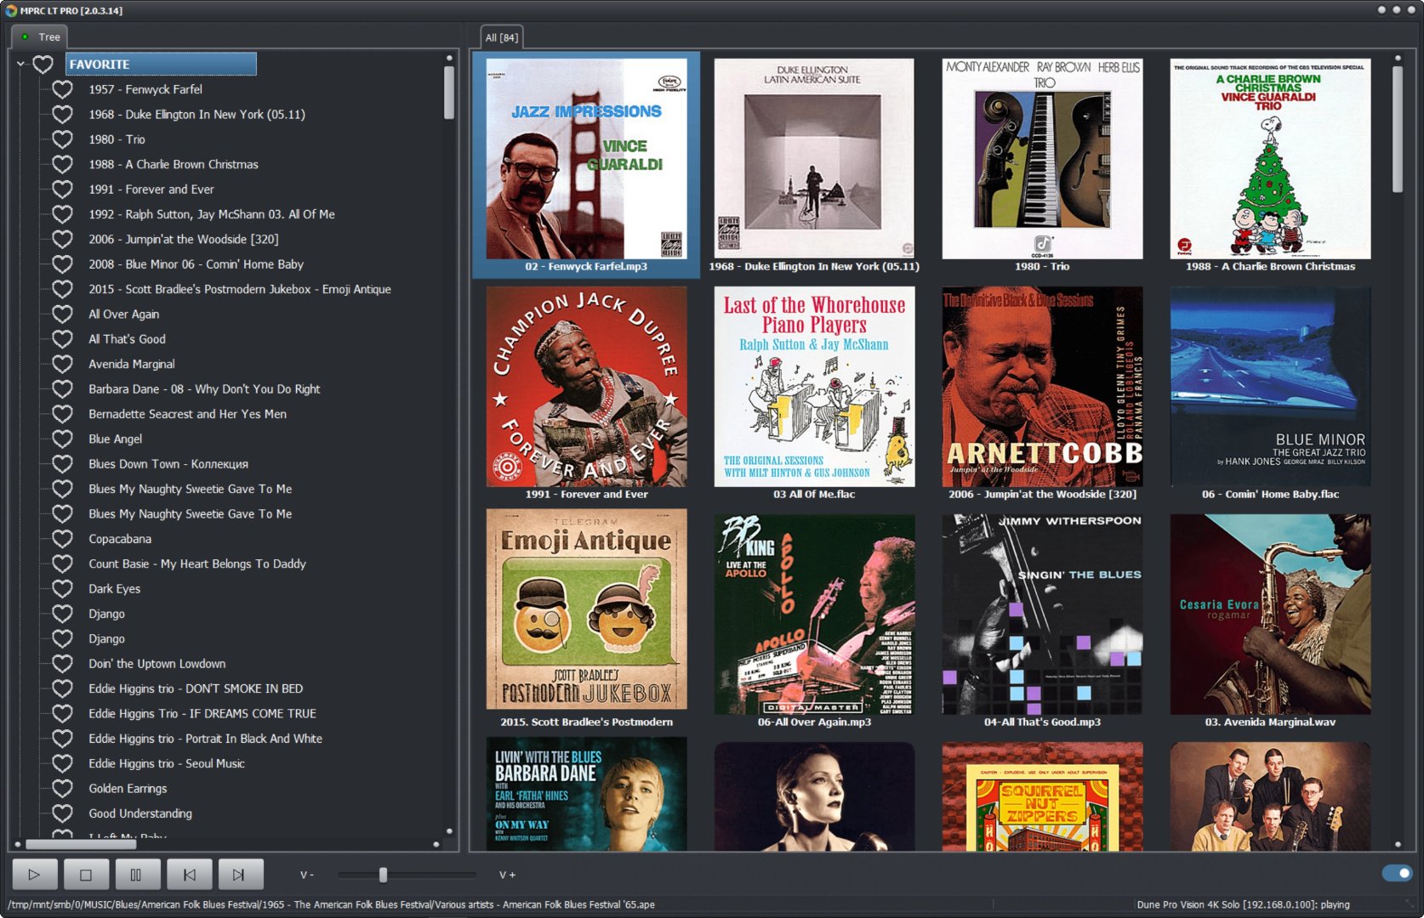Select 'Eddie Higgins trio - Seoul Music' item
The image size is (1424, 918).
coord(167,763)
